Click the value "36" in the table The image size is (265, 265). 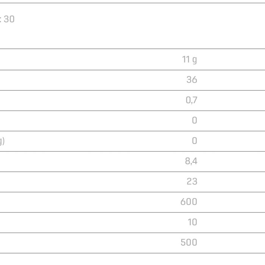[192, 79]
